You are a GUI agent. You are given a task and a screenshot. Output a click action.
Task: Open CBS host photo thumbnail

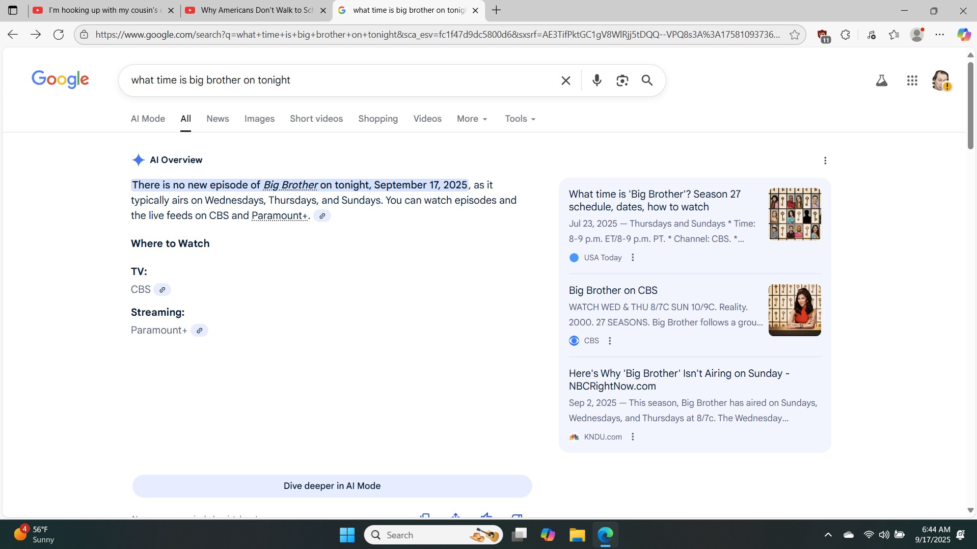click(795, 310)
